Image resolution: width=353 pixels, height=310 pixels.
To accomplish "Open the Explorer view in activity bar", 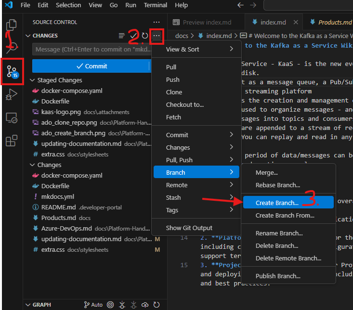I will click(x=11, y=25).
